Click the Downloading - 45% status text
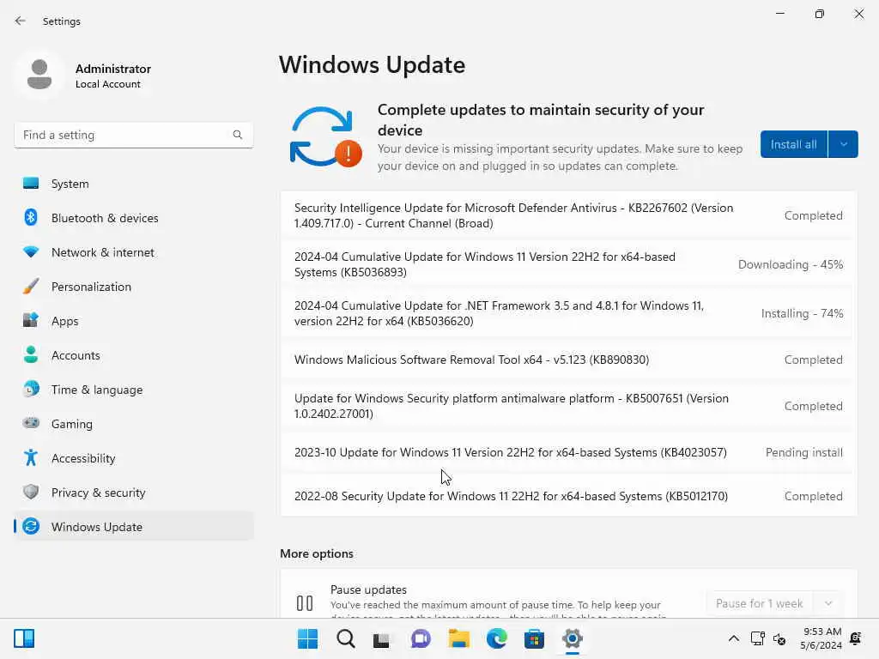 [x=791, y=264]
